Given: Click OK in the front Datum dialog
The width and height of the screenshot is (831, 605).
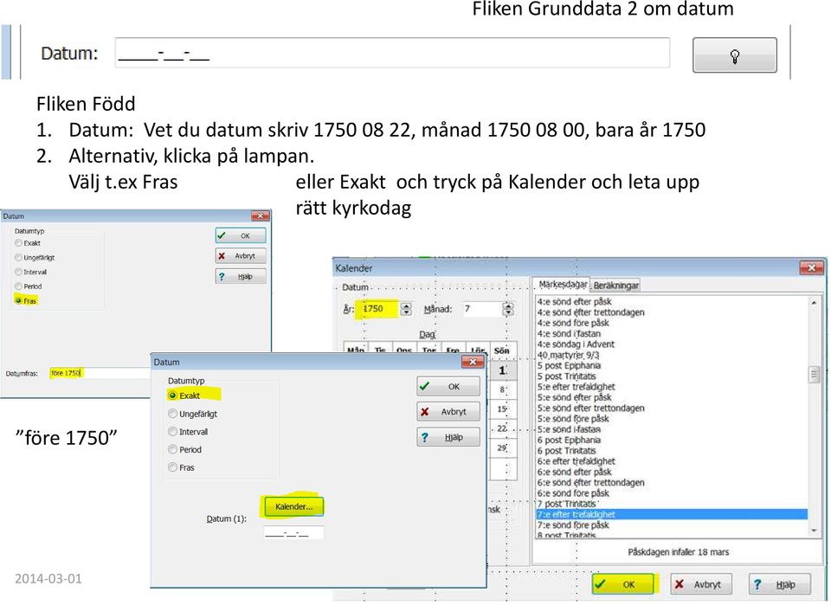Looking at the screenshot, I should 448,387.
